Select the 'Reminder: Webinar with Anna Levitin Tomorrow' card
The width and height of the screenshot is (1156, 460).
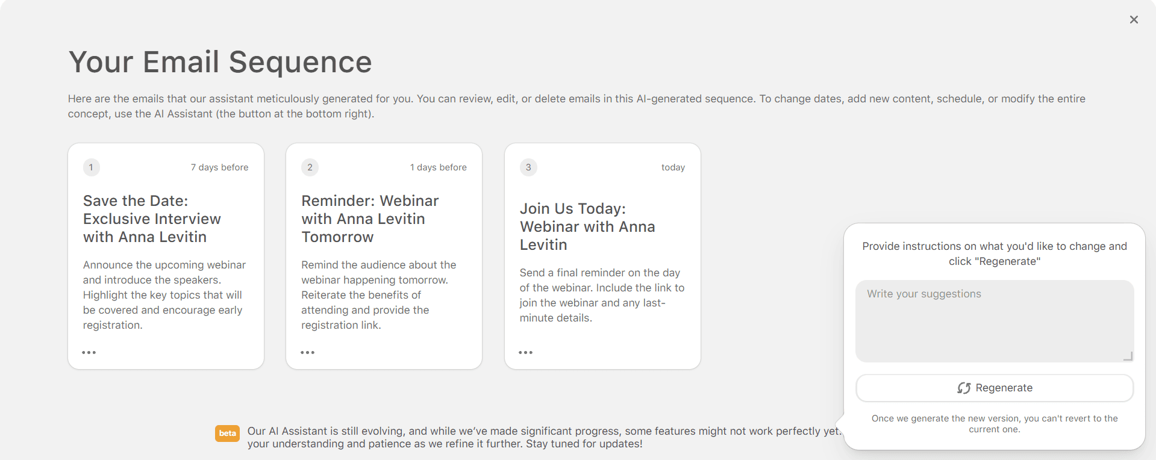click(384, 255)
